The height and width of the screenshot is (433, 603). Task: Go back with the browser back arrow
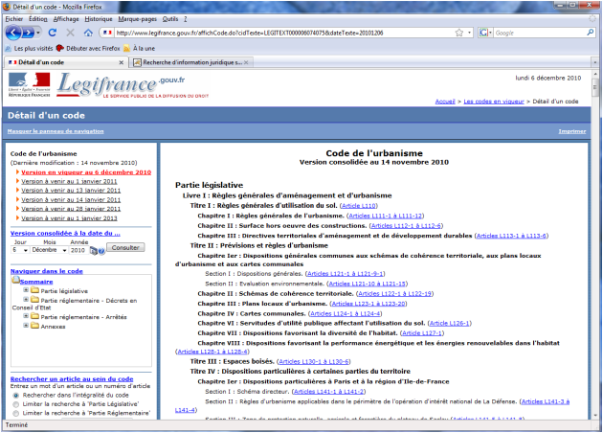pos(13,33)
